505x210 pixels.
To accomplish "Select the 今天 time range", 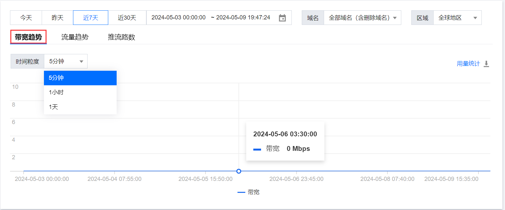I will (26, 18).
